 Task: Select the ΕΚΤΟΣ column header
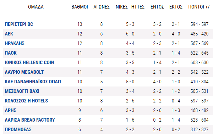tap(176, 7)
